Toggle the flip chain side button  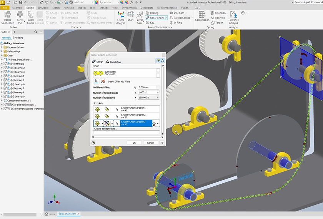click(103, 81)
